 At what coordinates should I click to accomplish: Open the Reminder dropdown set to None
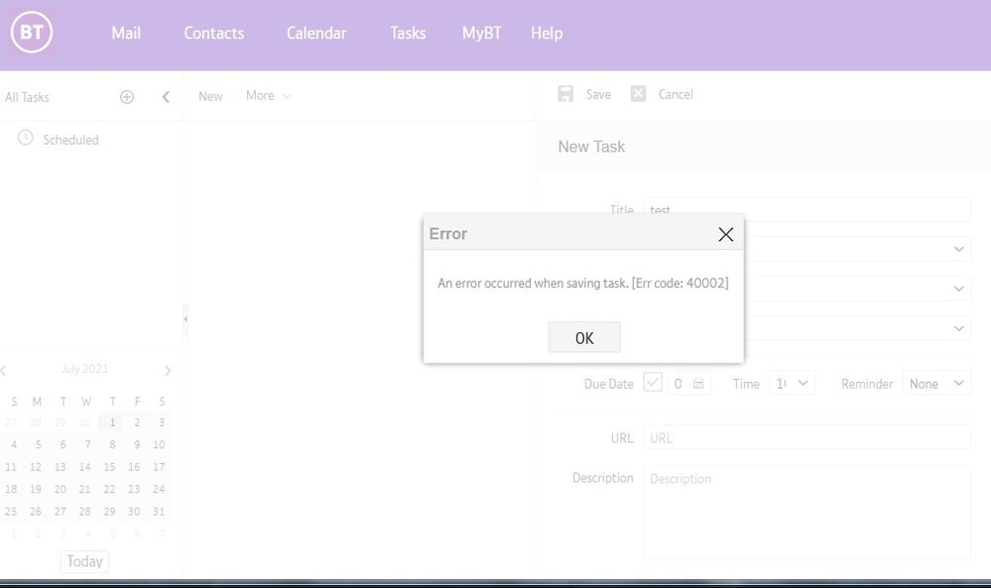(x=936, y=384)
